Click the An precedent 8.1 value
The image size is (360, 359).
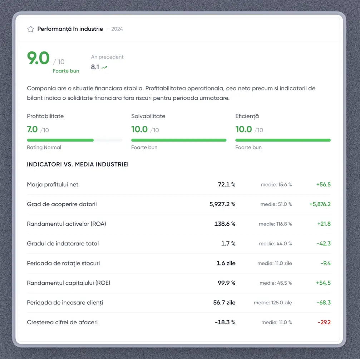[95, 67]
